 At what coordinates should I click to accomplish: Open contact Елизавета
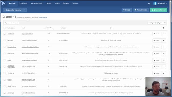10,73
